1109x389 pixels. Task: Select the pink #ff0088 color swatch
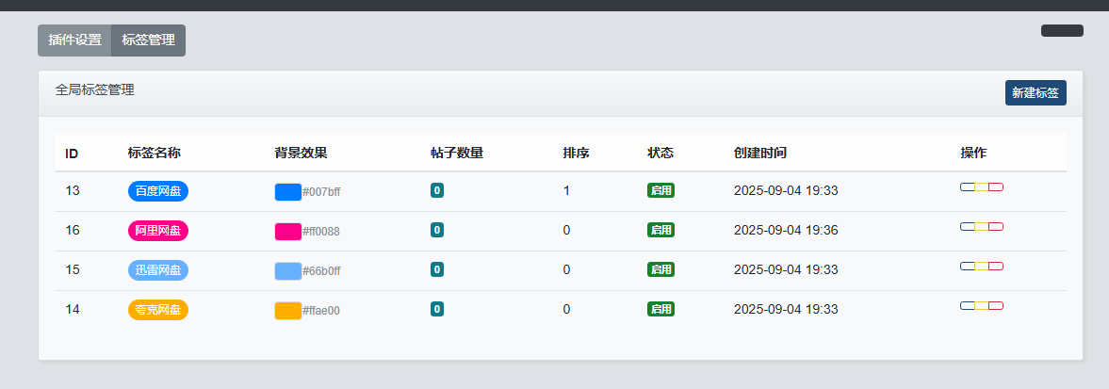pyautogui.click(x=287, y=231)
